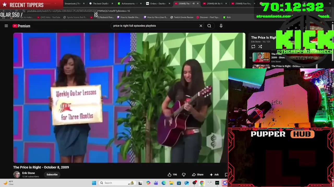The width and height of the screenshot is (334, 187).
Task: Open Discover - Find Top bookmark
Action: tap(208, 17)
